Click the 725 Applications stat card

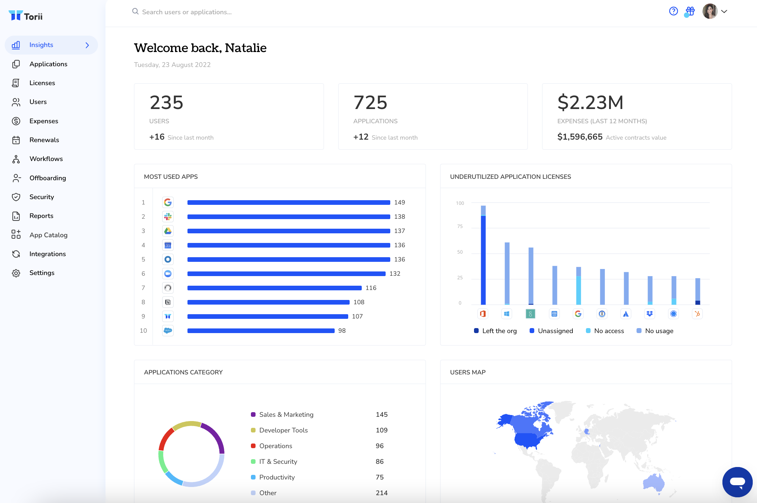433,116
